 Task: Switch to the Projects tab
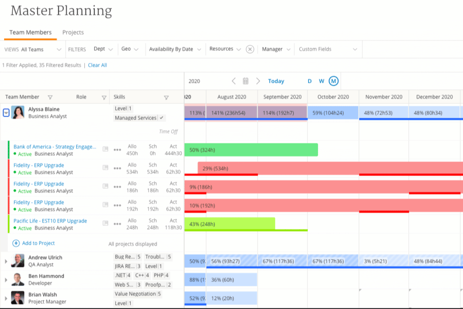(73, 32)
